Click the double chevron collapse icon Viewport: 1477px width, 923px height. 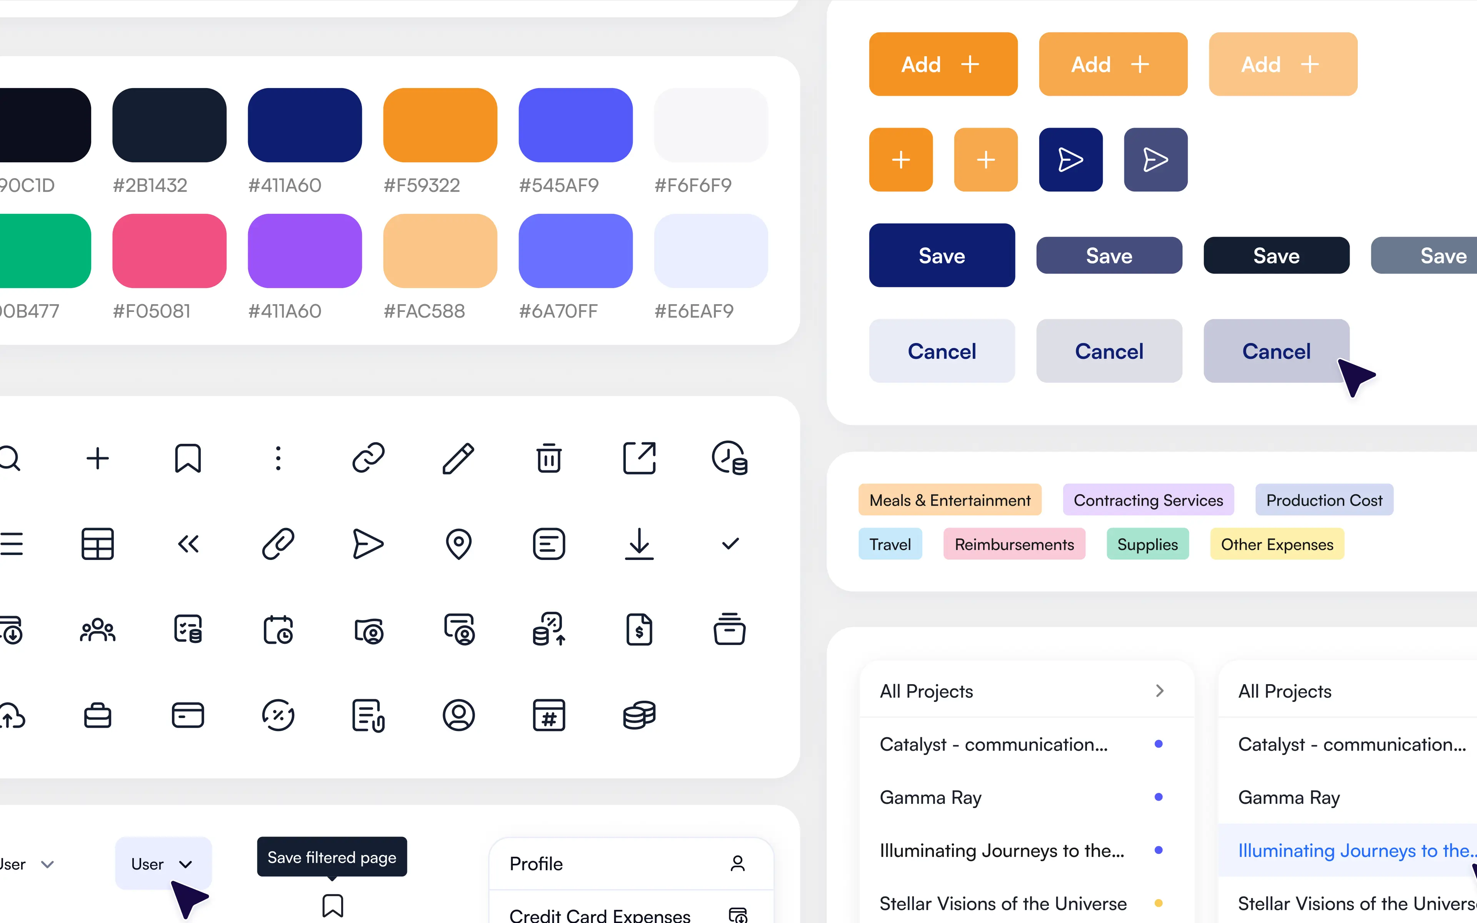[x=188, y=543]
